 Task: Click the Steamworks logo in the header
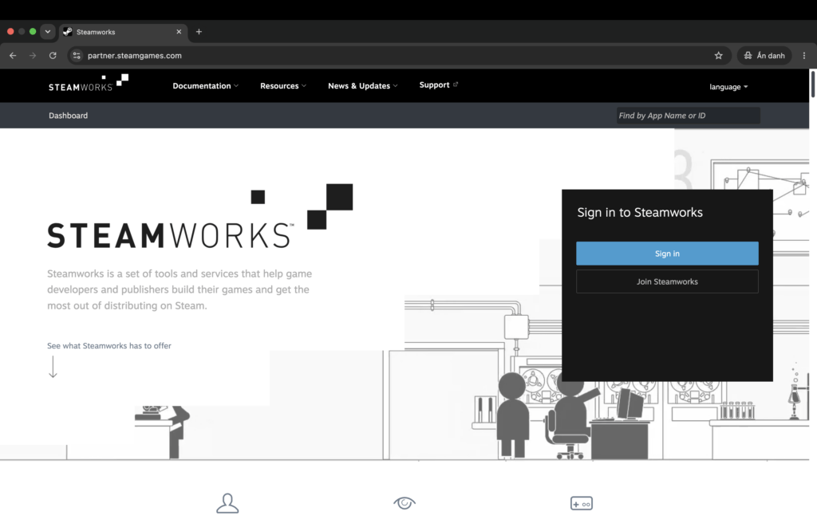point(89,83)
